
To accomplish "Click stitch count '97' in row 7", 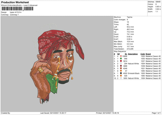I will tap(126, 71).
